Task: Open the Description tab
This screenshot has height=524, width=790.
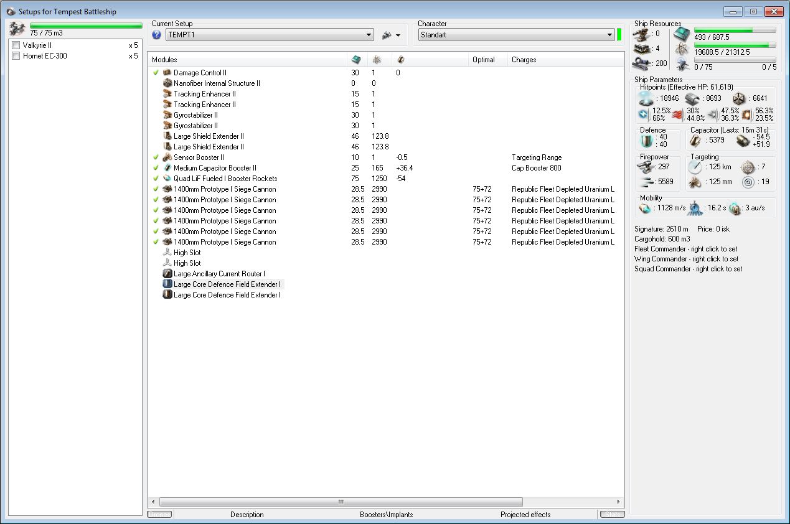Action: tap(247, 515)
